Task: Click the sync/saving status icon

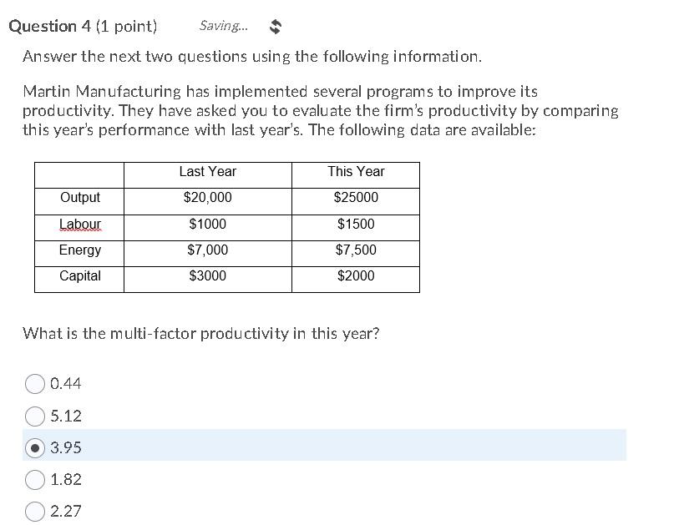Action: (x=275, y=25)
